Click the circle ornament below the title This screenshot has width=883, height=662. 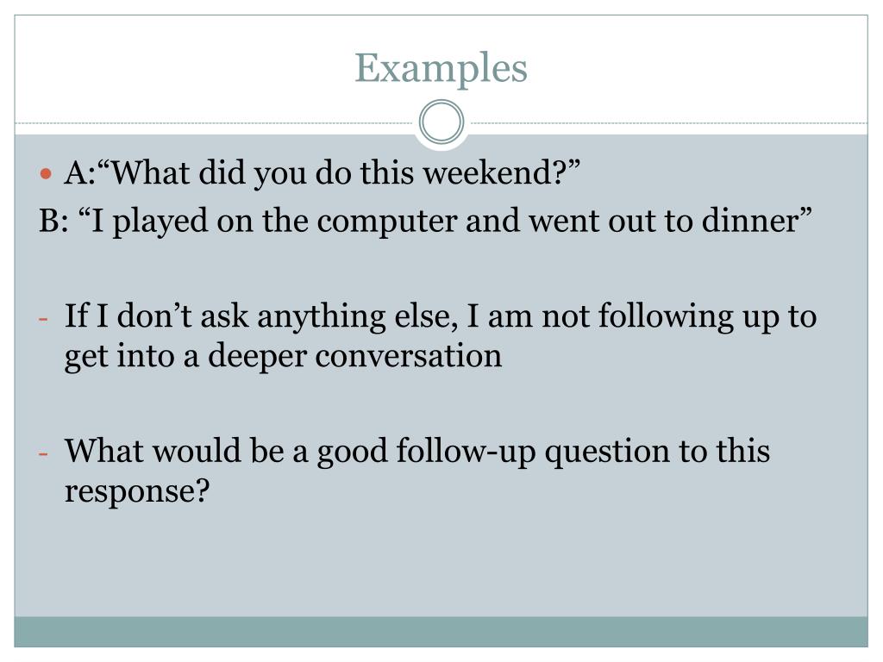(441, 122)
